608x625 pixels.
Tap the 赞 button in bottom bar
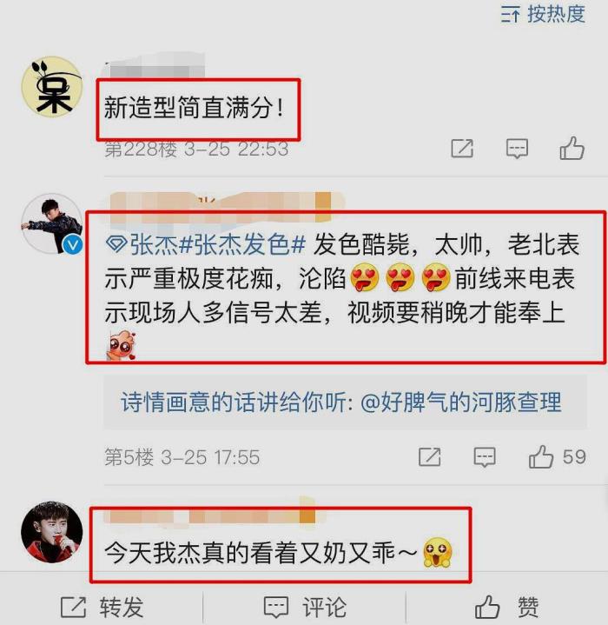click(x=506, y=607)
